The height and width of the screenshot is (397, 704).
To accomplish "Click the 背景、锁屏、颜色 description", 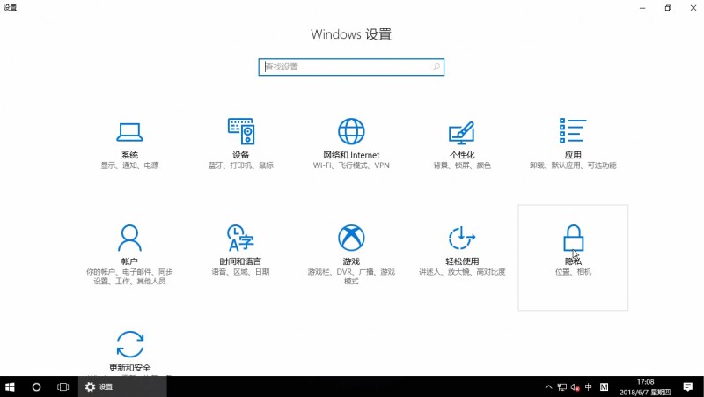I will click(462, 165).
